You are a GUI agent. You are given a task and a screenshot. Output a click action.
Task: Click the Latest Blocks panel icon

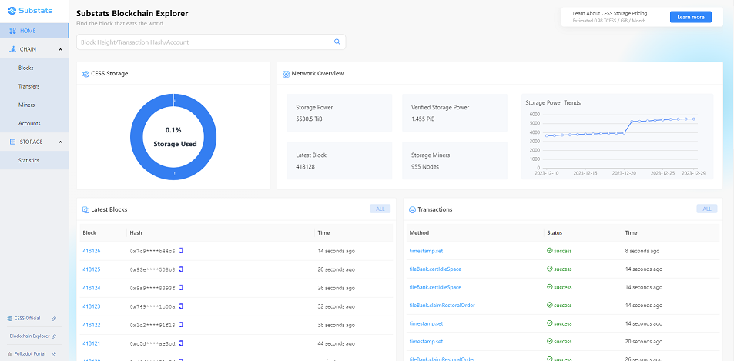(85, 209)
